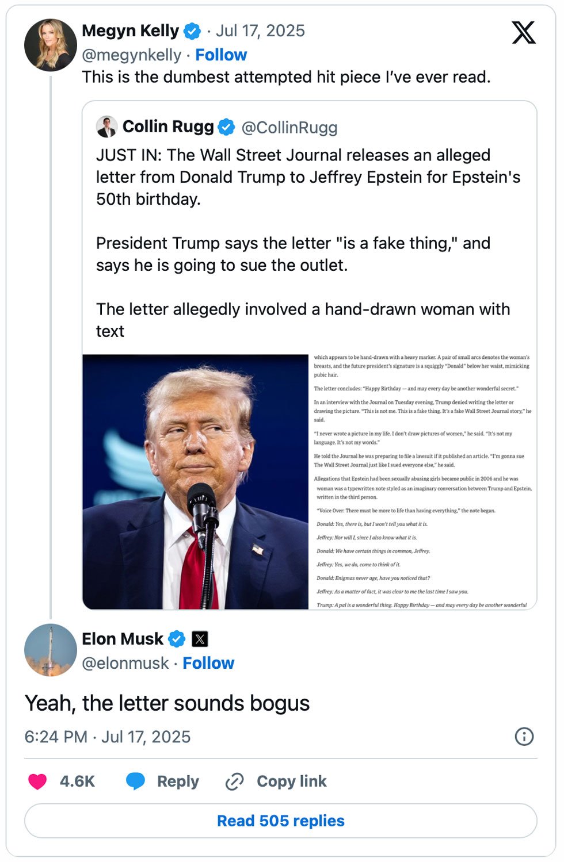
Task: View the Trump photo in quoted tweet
Action: click(x=196, y=482)
